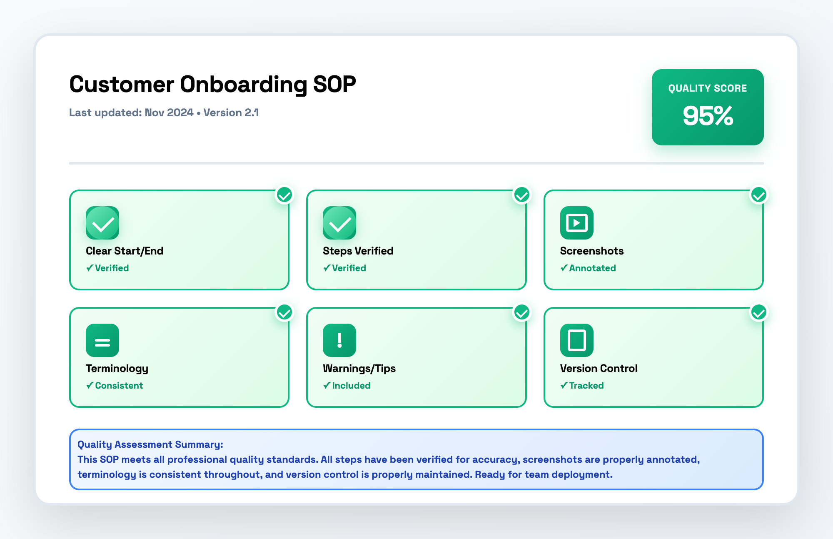Toggle the Steps Verified status badge
The image size is (833, 539).
click(522, 196)
